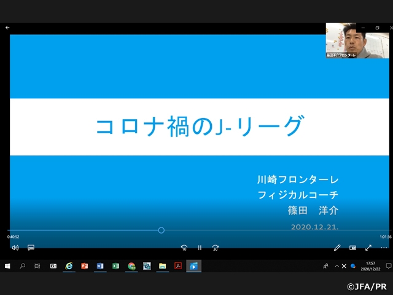Open Excel from the taskbar
The image size is (393, 295).
pyautogui.click(x=115, y=266)
